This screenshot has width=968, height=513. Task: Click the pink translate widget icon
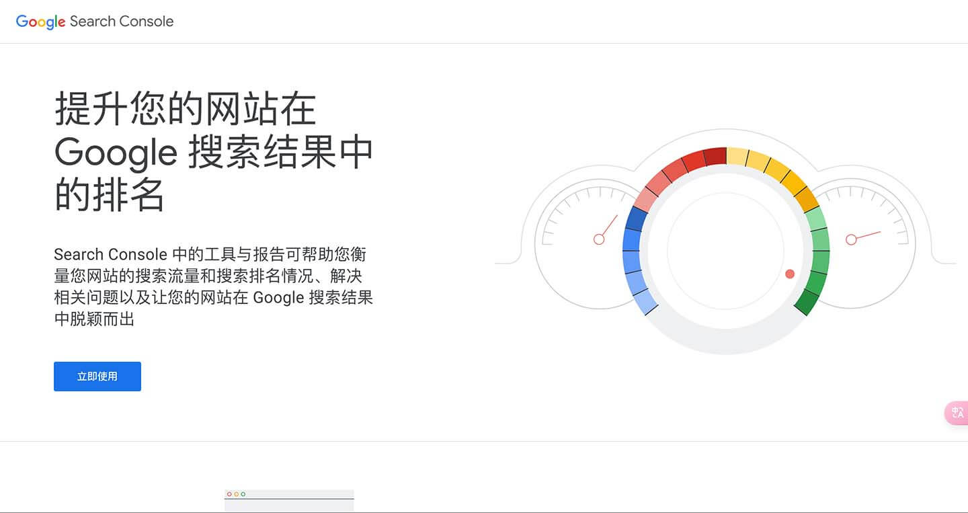957,413
